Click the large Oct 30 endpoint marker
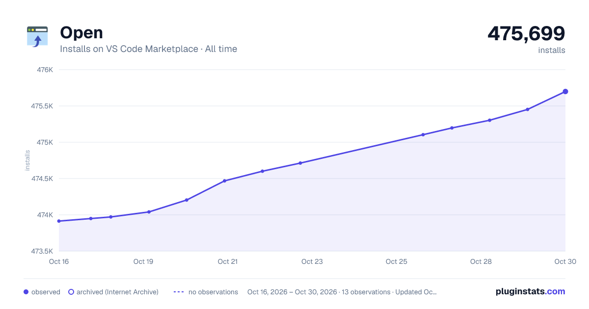 [565, 92]
